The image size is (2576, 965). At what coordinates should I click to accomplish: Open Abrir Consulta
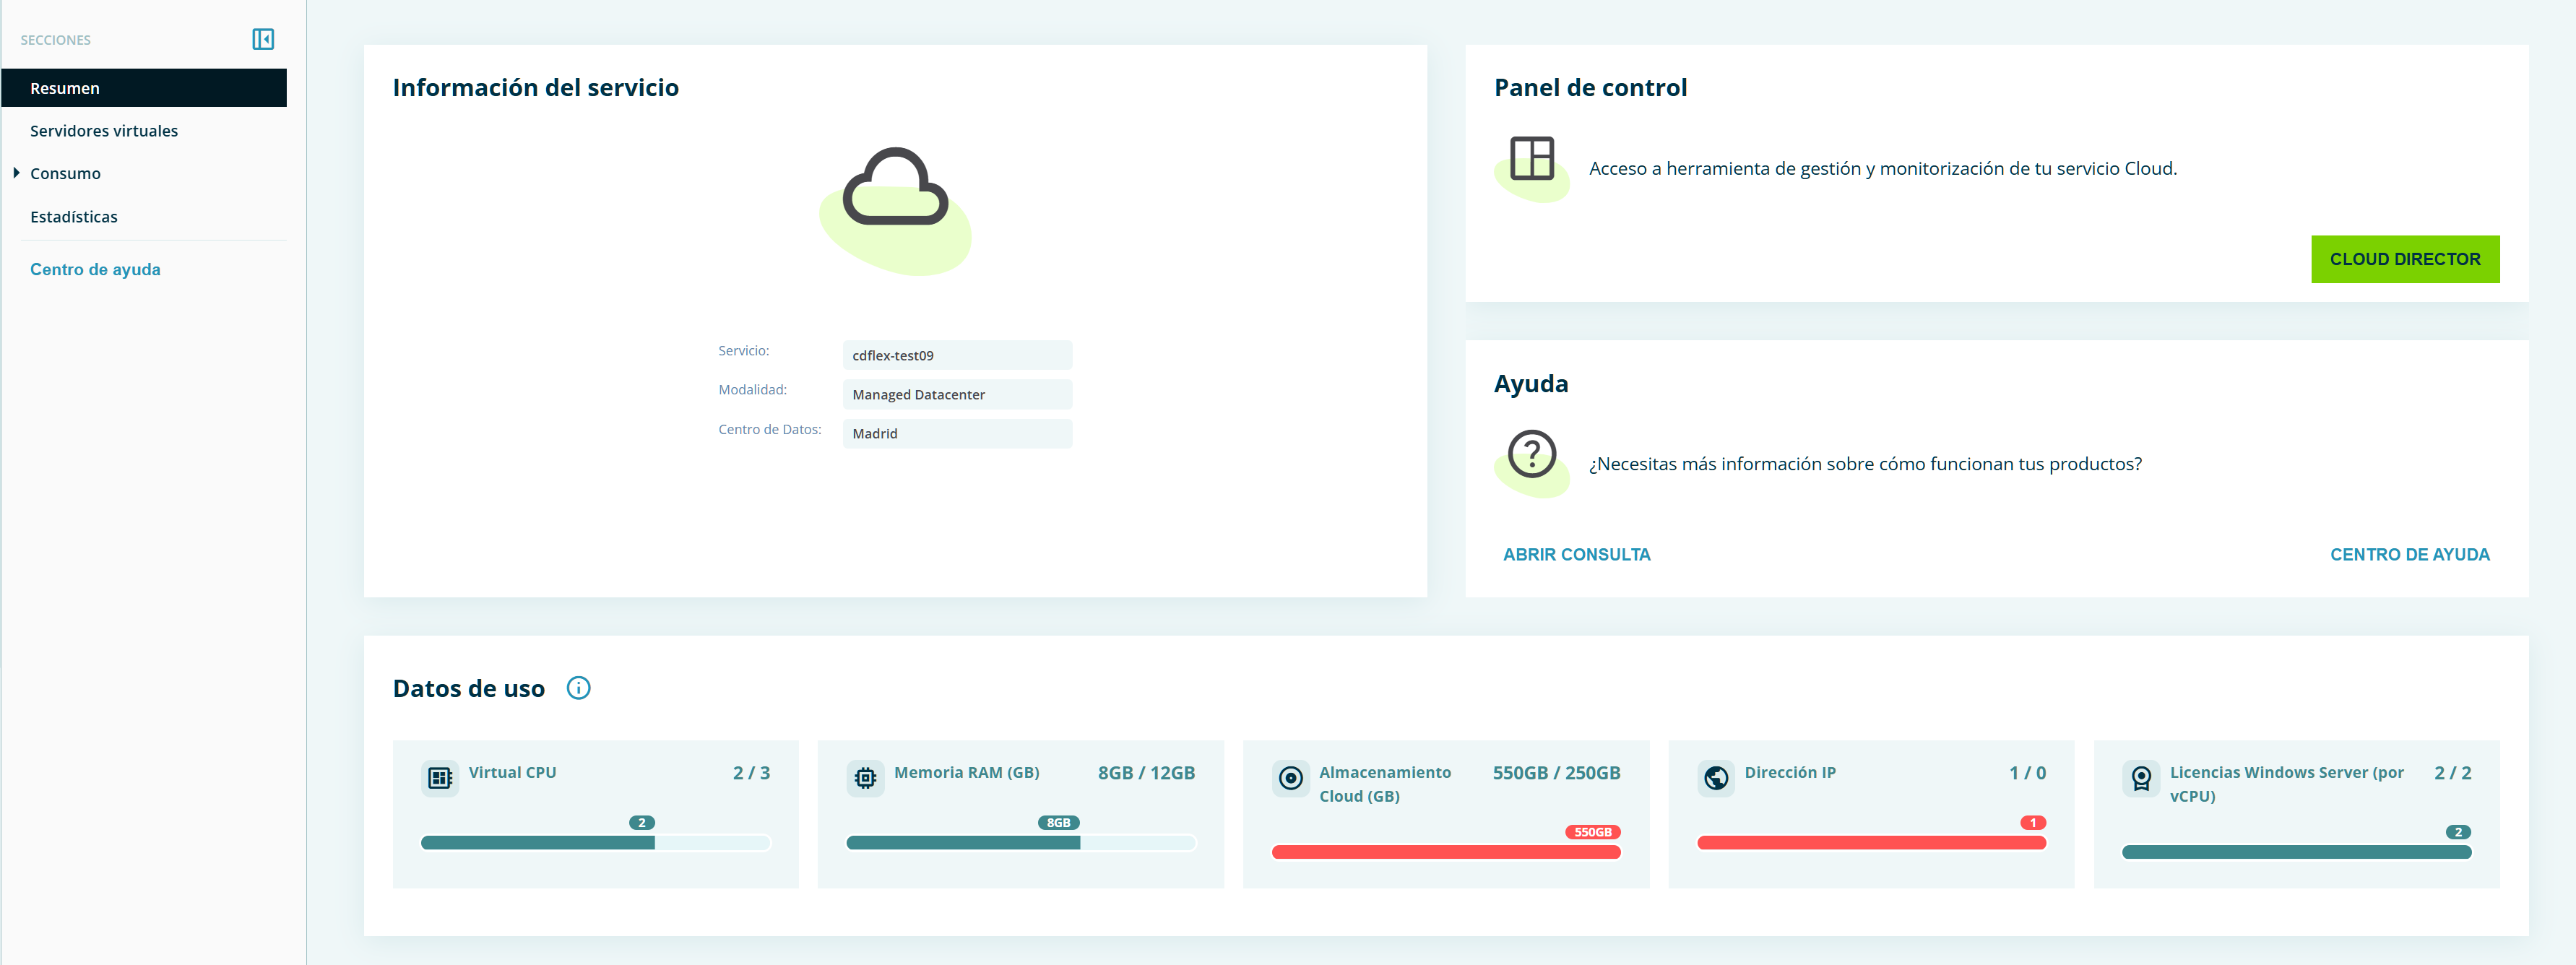pos(1576,554)
